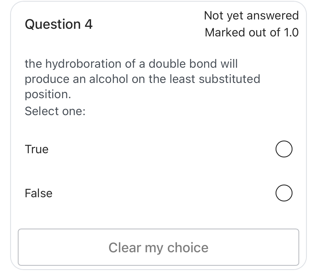Viewport: 317px width, 272px height.
Task: Reset your selection using Clear my choice
Action: tap(158, 247)
